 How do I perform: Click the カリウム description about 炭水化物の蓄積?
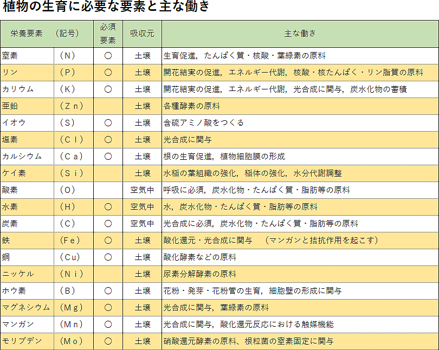click(300, 89)
